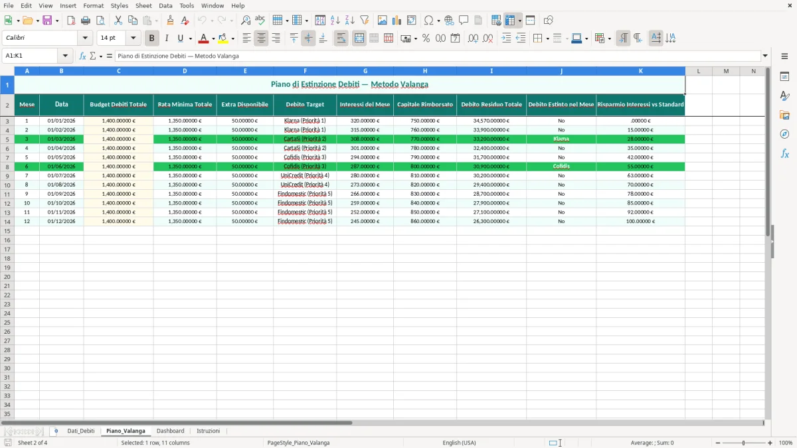This screenshot has height=448, width=797.
Task: Open the Freeze Rows and Columns dropdown
Action: [520, 21]
